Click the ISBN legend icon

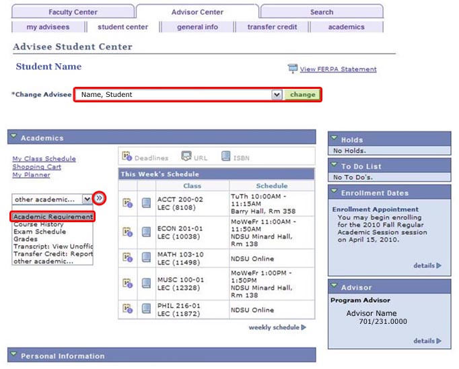[225, 156]
